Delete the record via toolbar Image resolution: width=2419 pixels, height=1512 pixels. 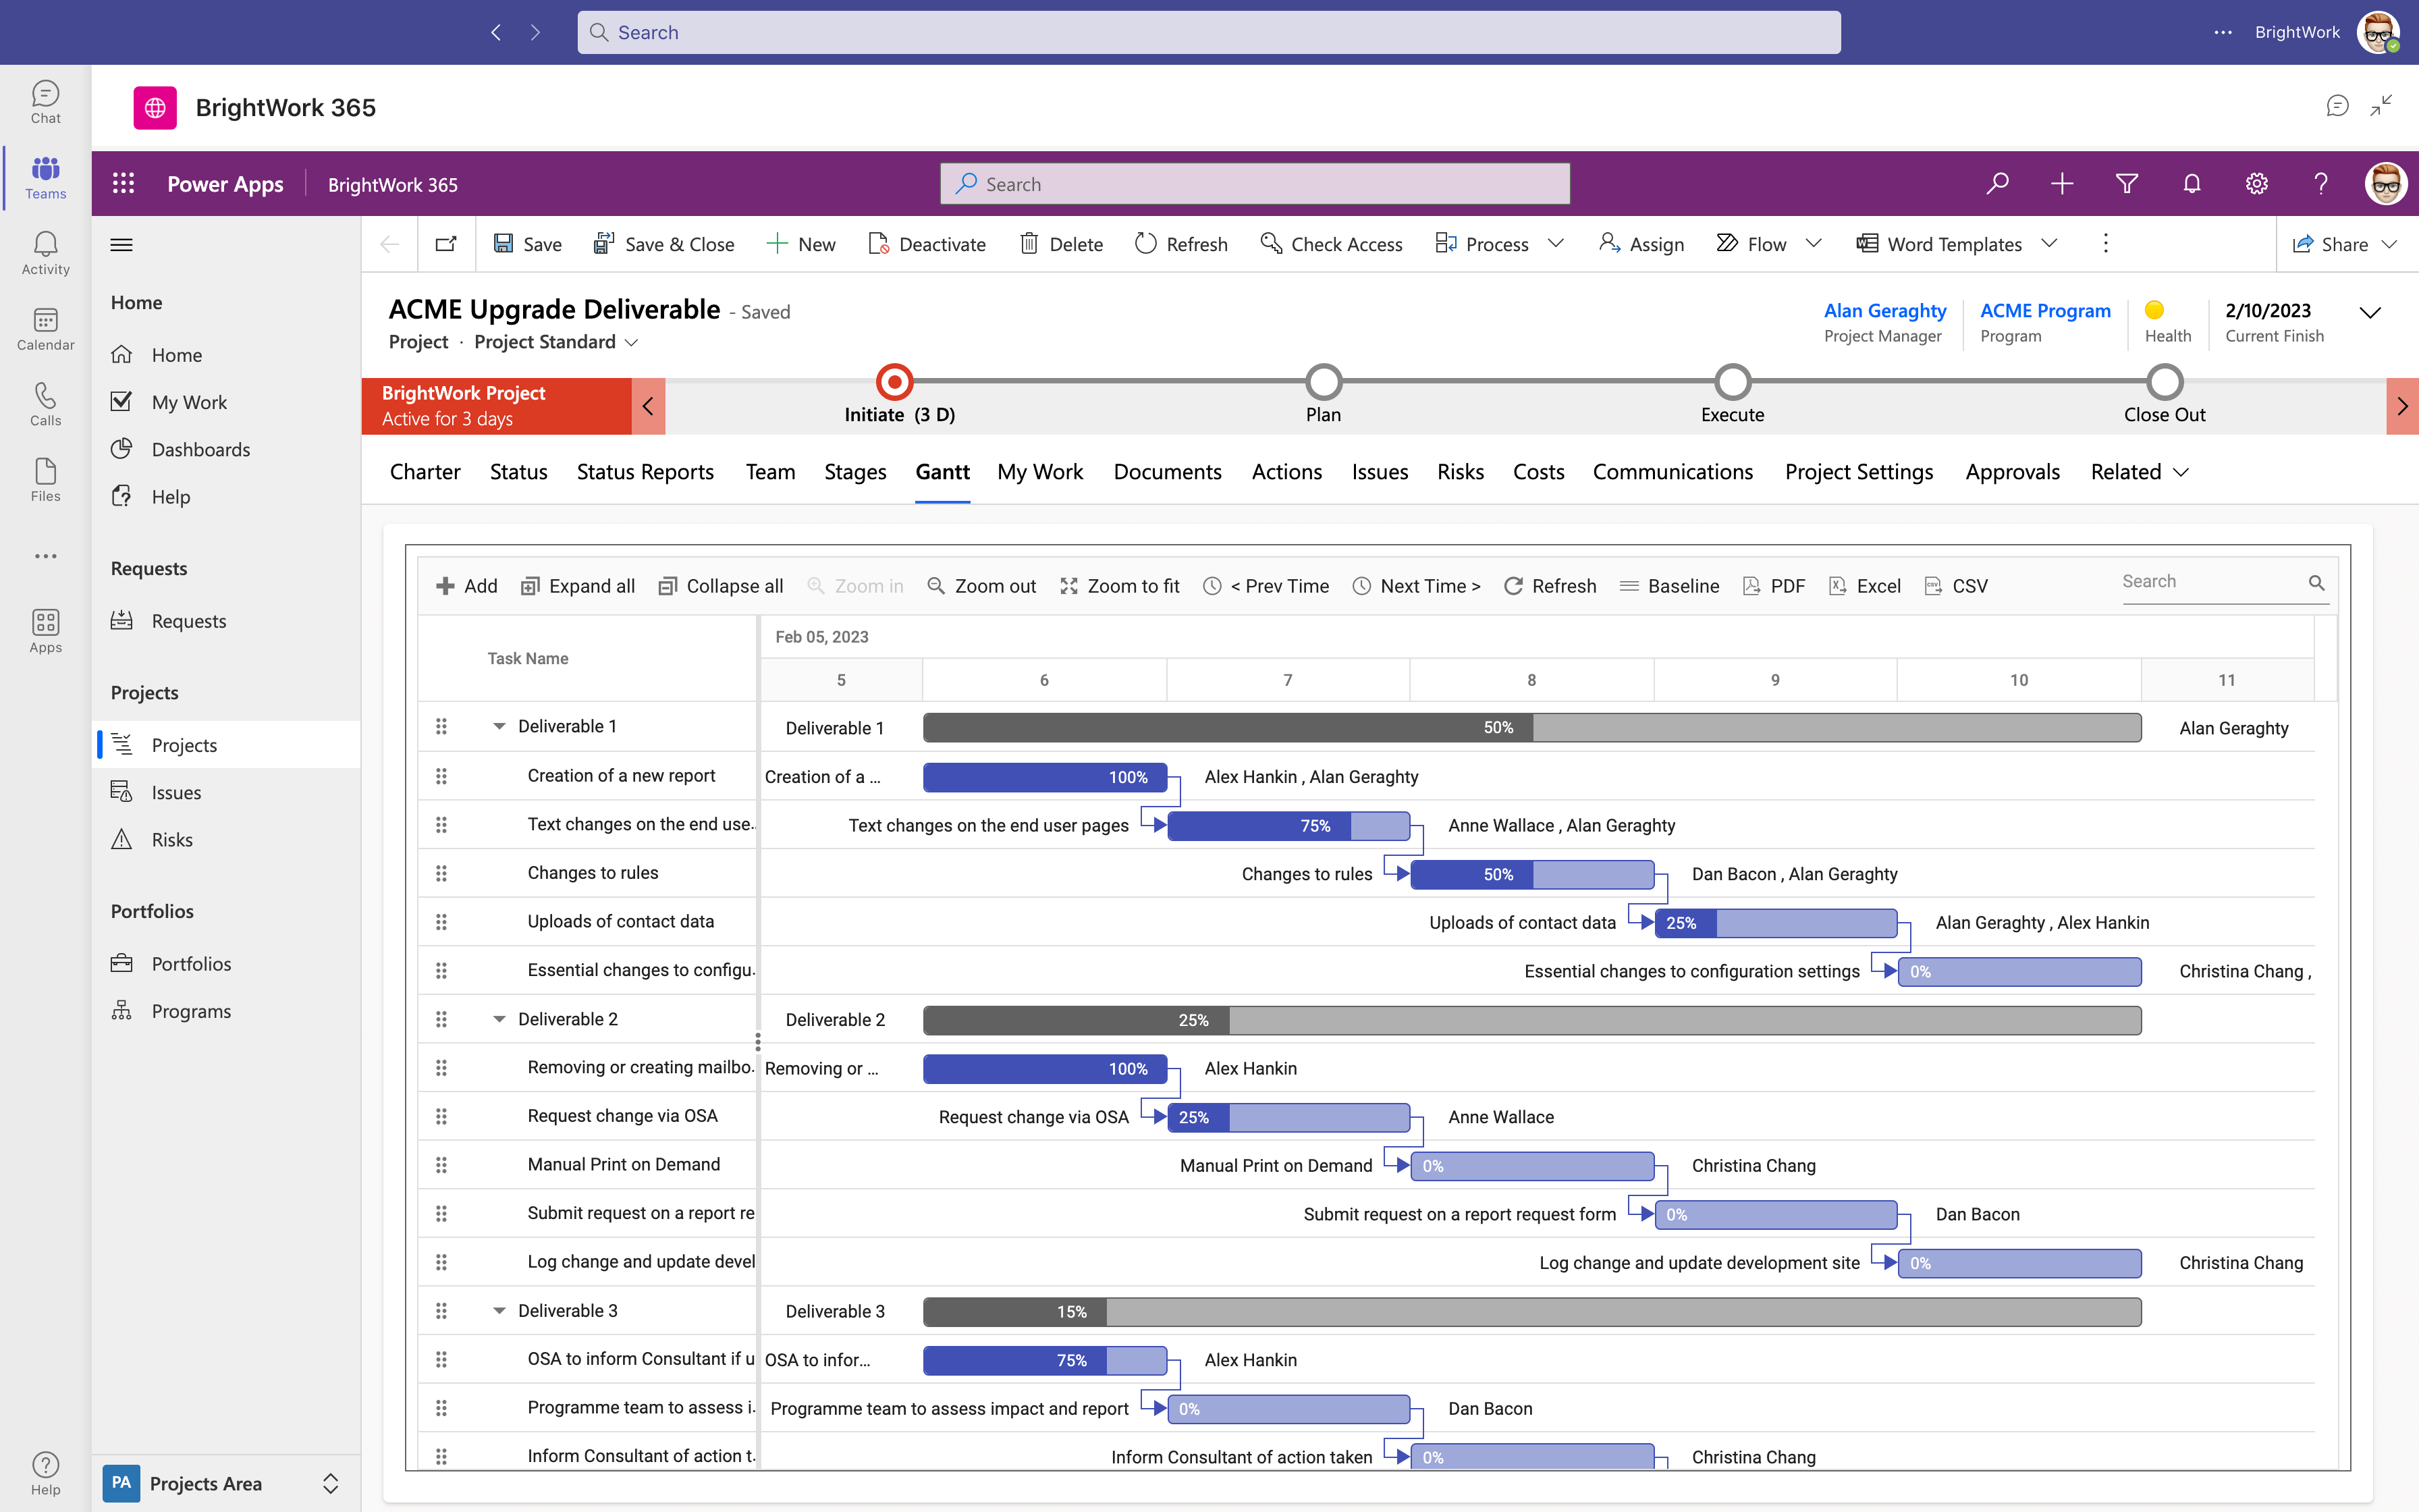click(1060, 244)
